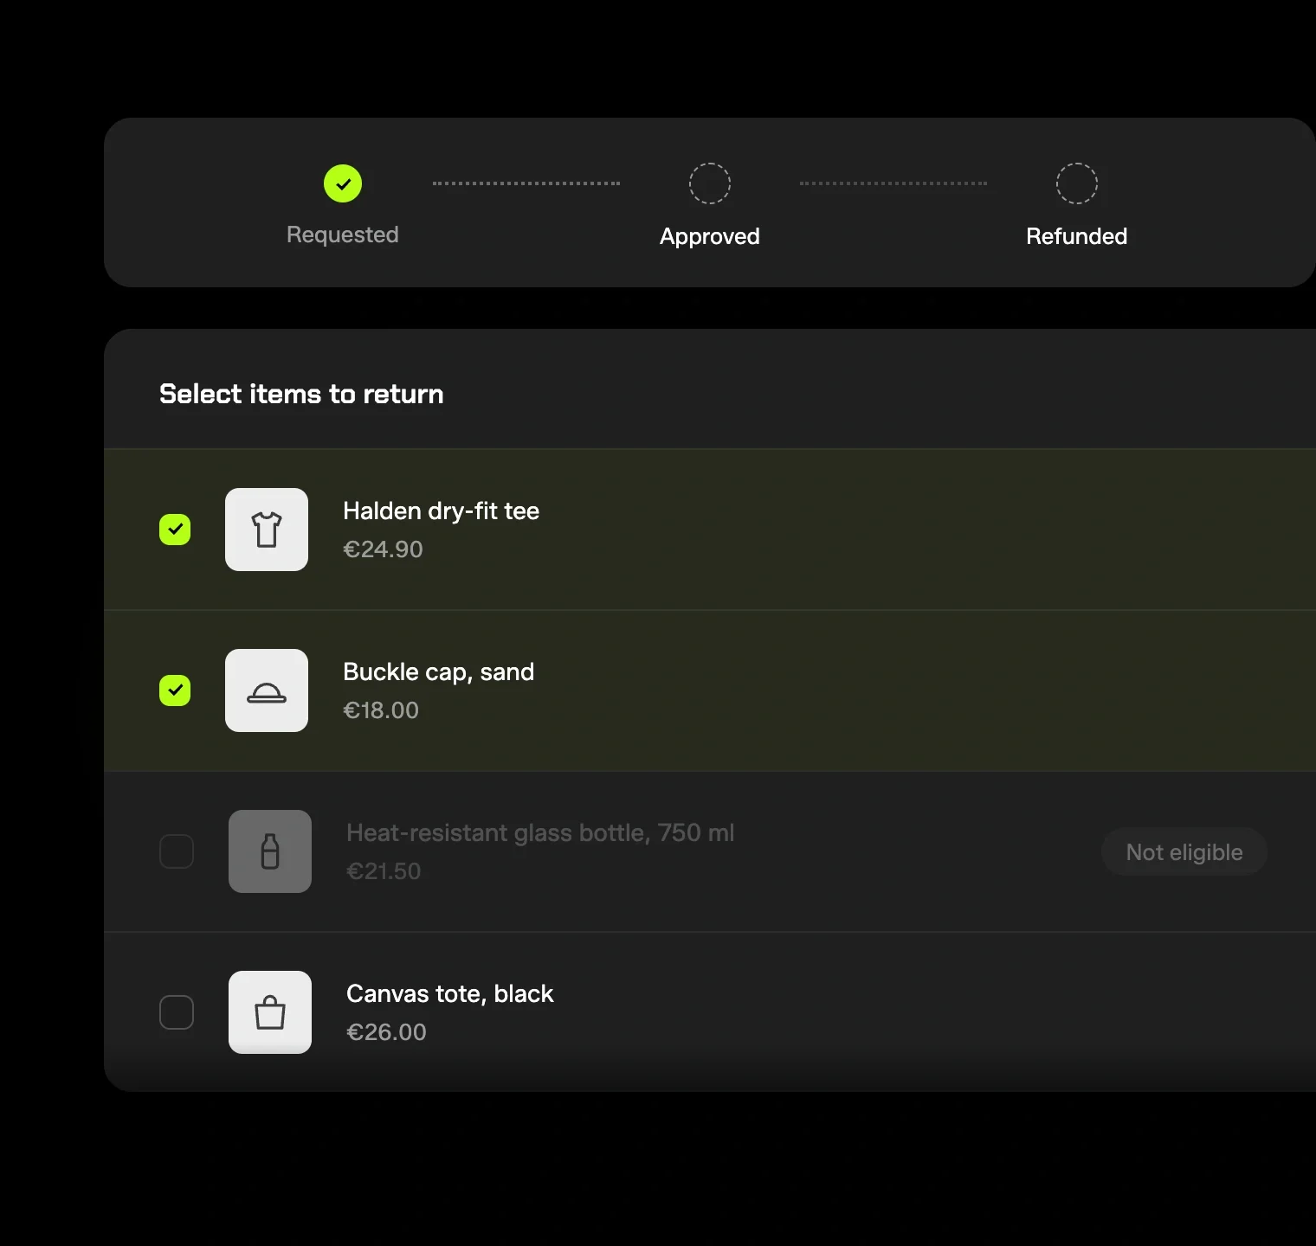1316x1246 pixels.
Task: Click the Select items to return heading
Action: [x=301, y=394]
